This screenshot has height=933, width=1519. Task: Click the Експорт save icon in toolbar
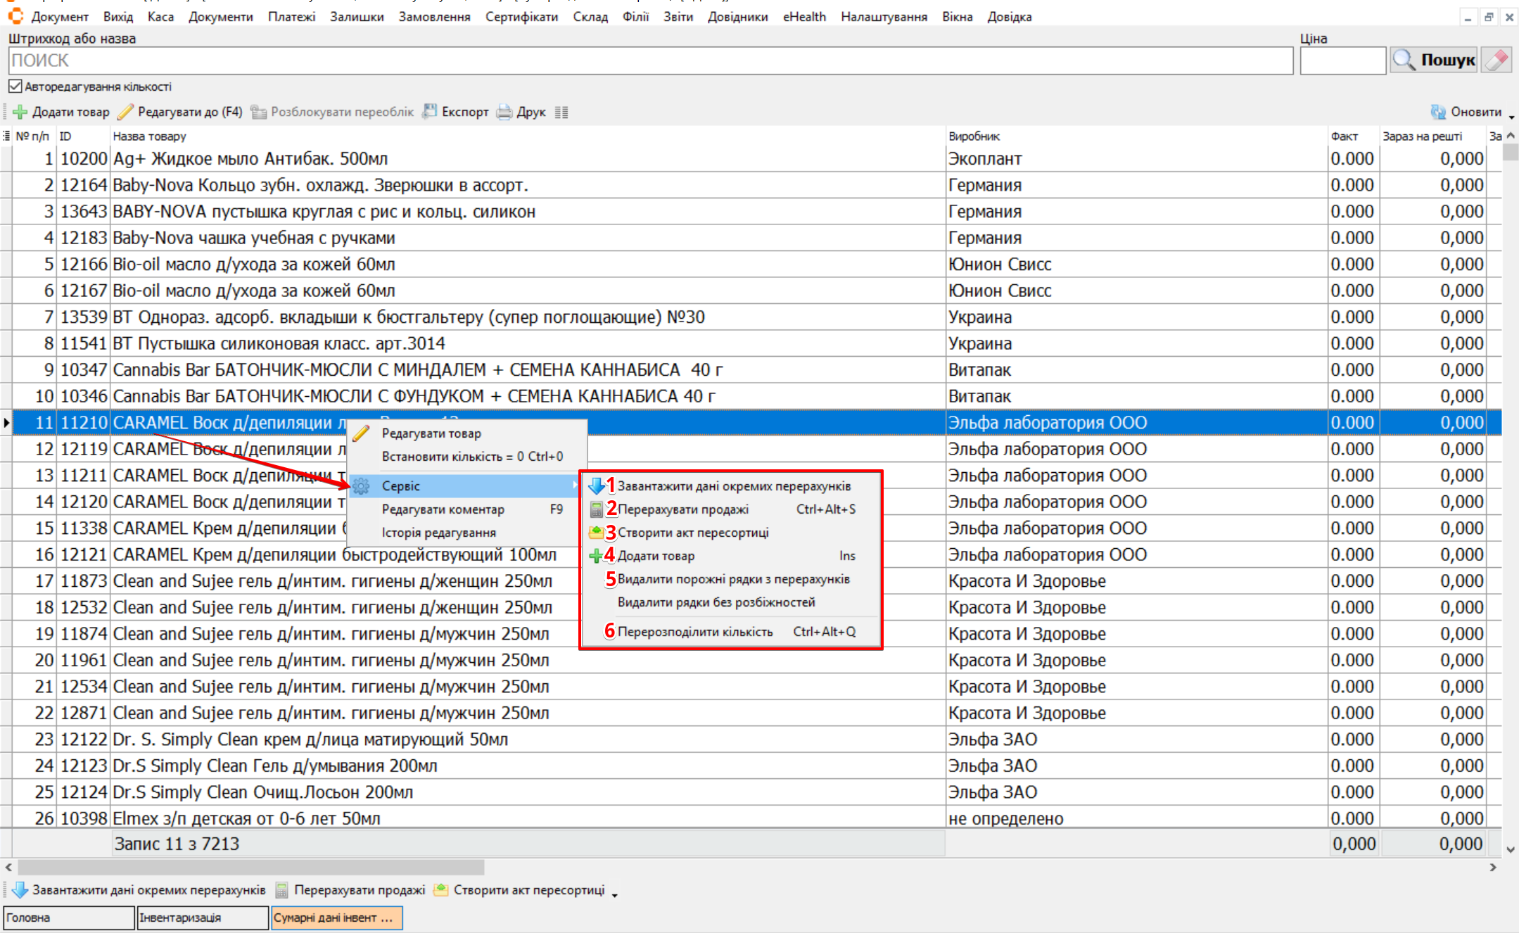pos(430,112)
